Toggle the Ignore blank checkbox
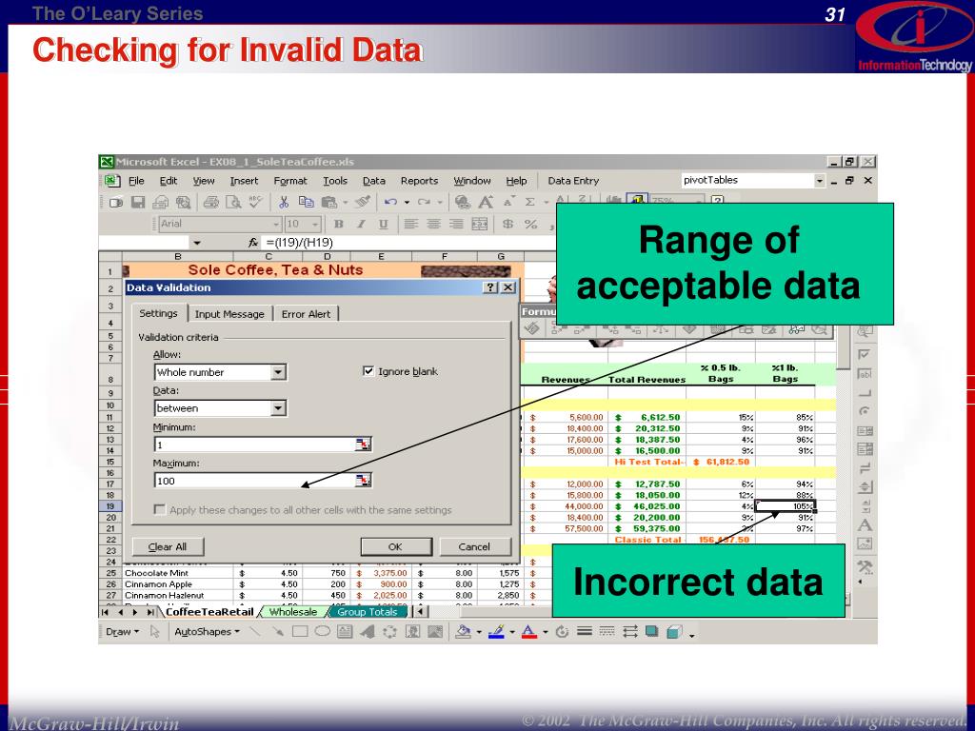 (x=368, y=371)
